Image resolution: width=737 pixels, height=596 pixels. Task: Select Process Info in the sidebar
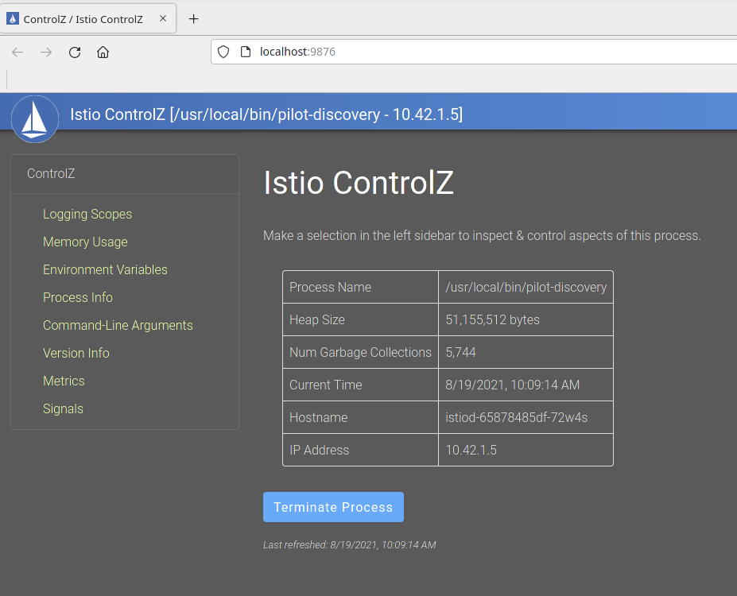(x=77, y=297)
